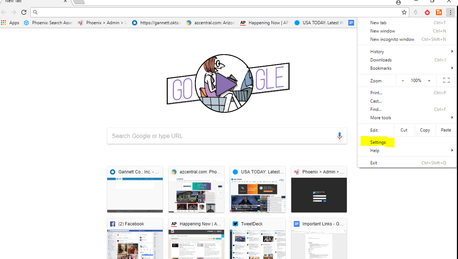Click the microphone voice search icon
Image resolution: width=458 pixels, height=259 pixels.
click(339, 136)
